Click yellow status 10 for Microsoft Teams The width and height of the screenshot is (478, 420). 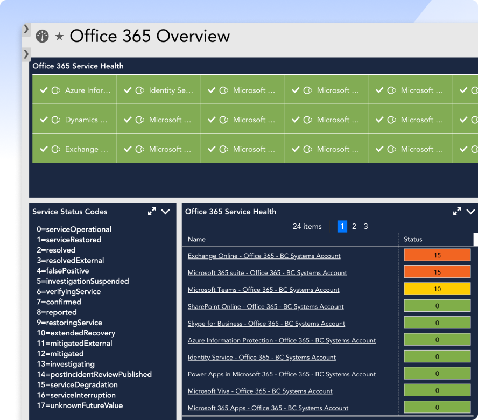(437, 289)
